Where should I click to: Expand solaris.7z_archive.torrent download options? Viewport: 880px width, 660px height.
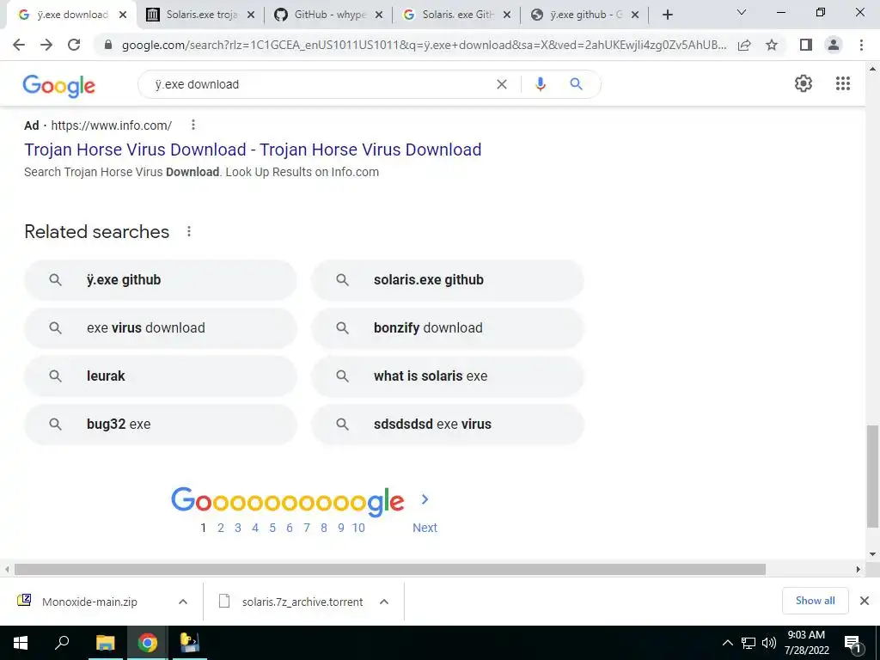(x=384, y=602)
